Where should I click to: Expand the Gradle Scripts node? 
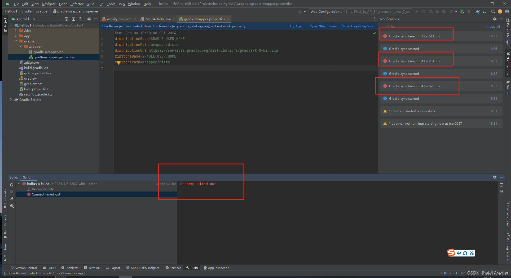[11, 99]
